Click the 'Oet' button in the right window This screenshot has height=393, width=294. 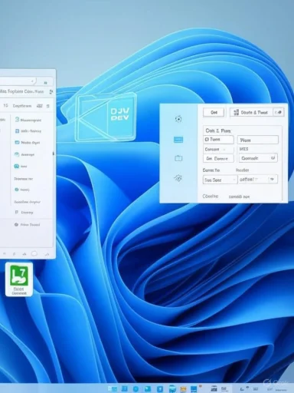[214, 112]
